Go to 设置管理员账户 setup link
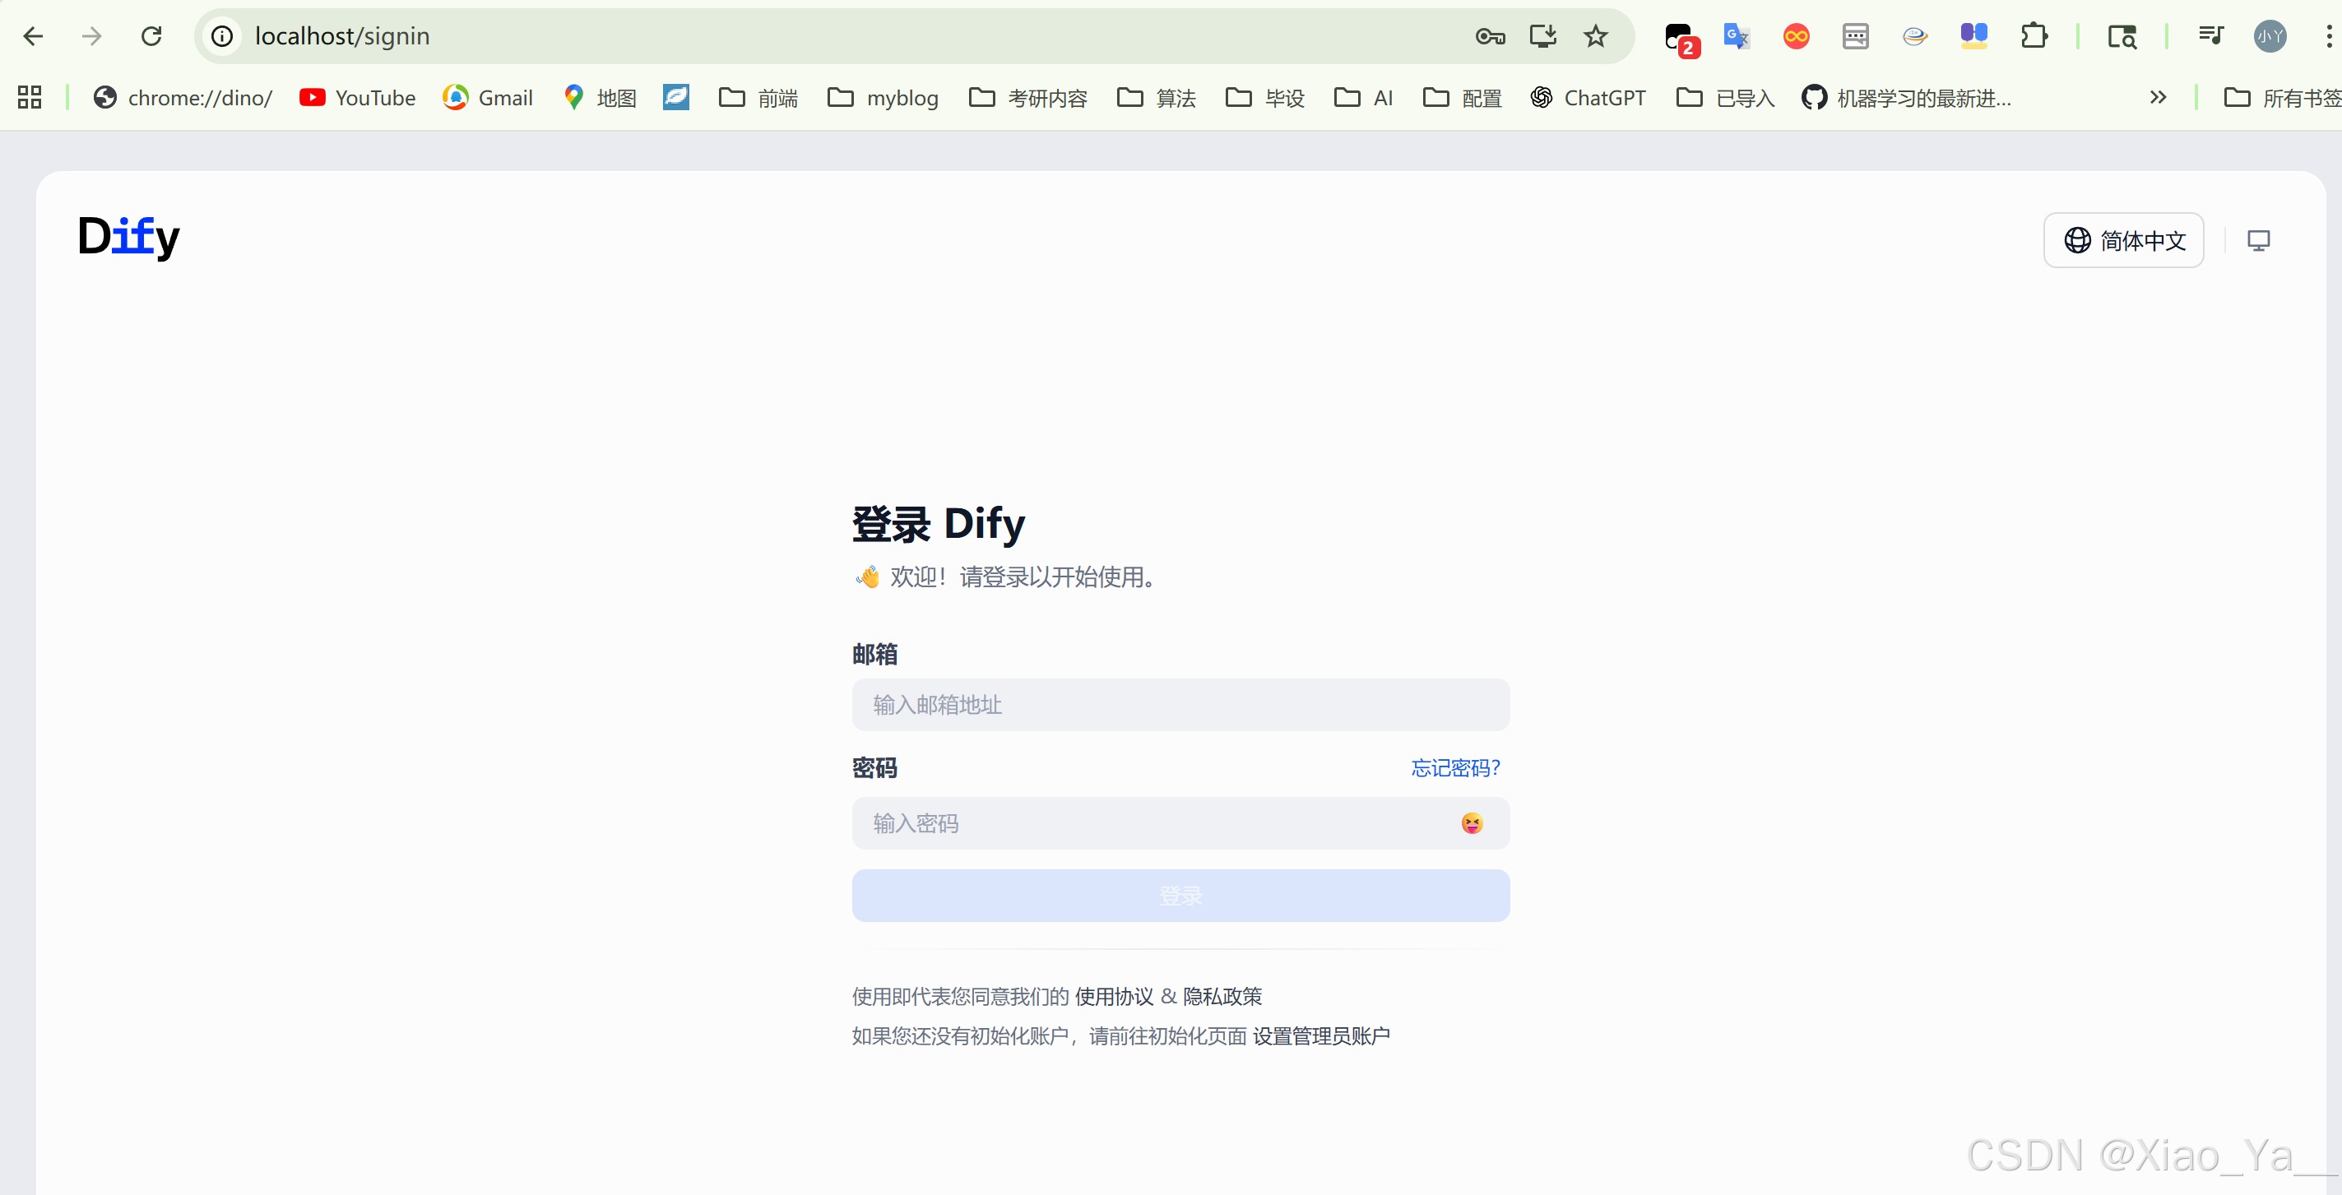The height and width of the screenshot is (1195, 2342). (1320, 1037)
